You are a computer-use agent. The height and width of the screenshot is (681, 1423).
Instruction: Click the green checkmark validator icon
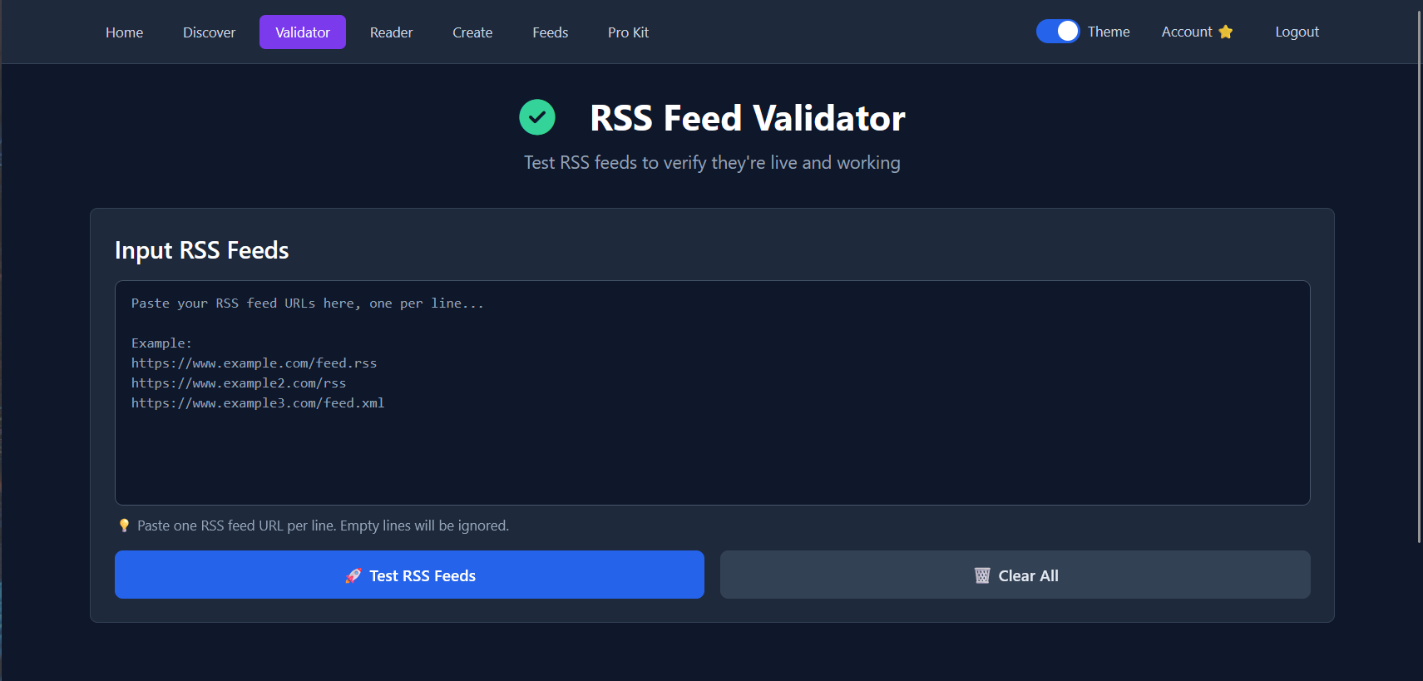[537, 117]
